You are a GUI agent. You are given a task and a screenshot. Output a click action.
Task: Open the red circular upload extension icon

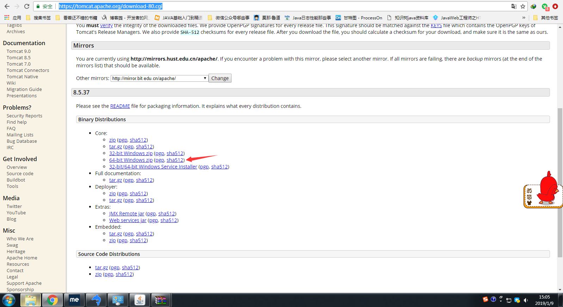tap(555, 6)
